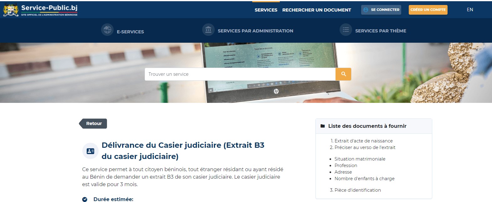Click the ID card icon beside service title
This screenshot has width=492, height=202.
90,151
